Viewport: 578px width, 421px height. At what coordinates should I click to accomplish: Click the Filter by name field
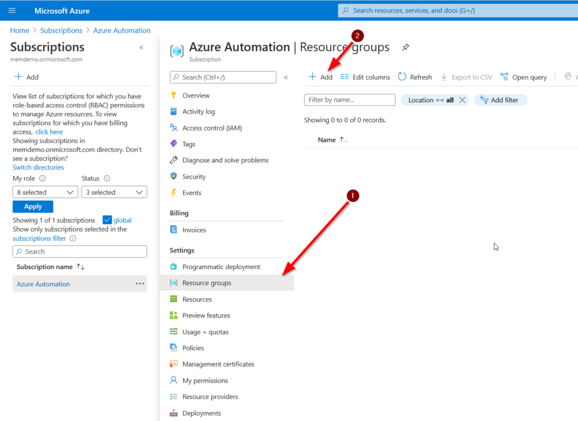(350, 99)
